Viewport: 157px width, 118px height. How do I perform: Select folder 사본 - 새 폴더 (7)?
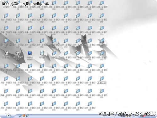[x=6, y=93]
